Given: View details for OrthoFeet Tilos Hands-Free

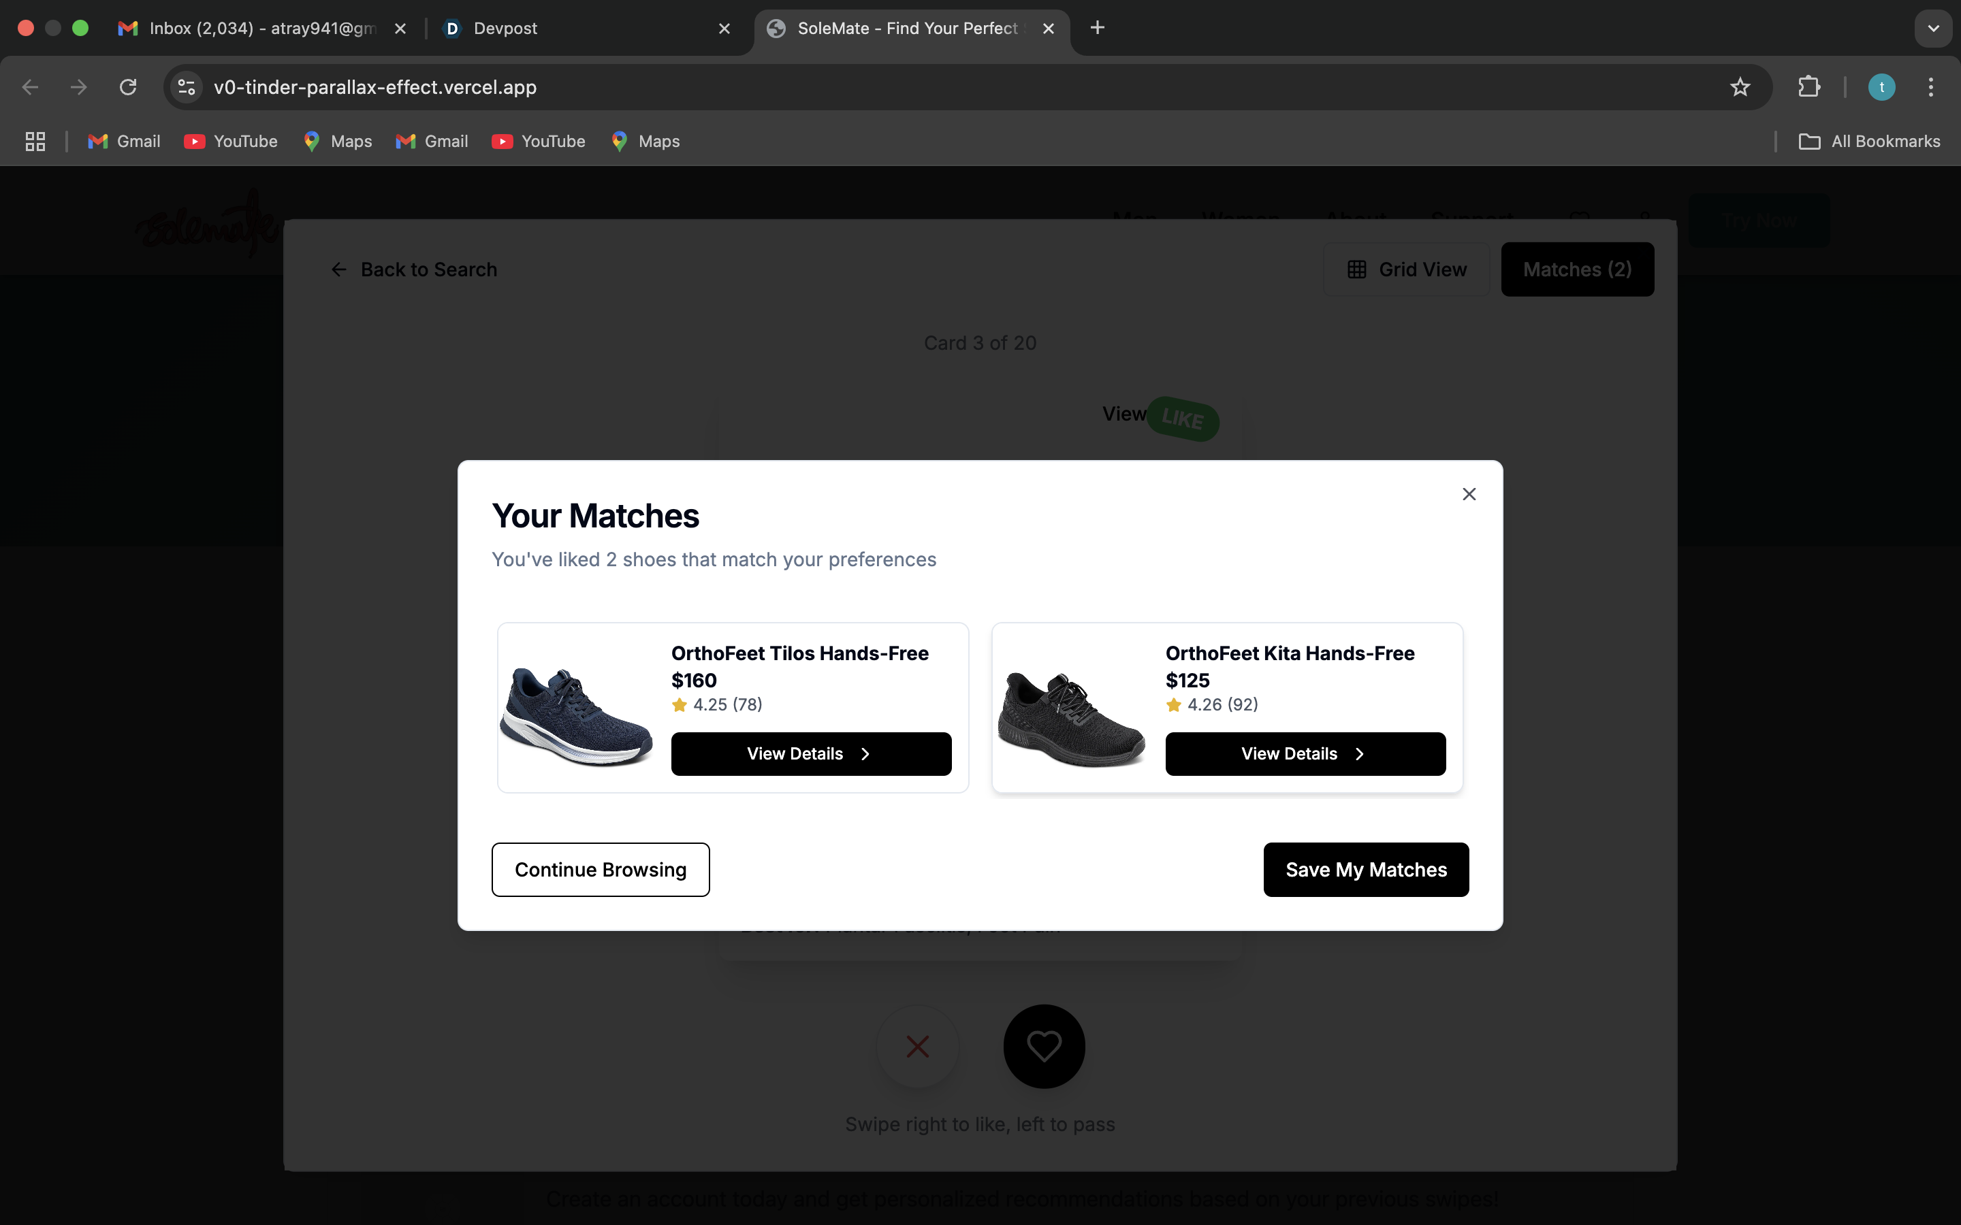Looking at the screenshot, I should coord(810,753).
